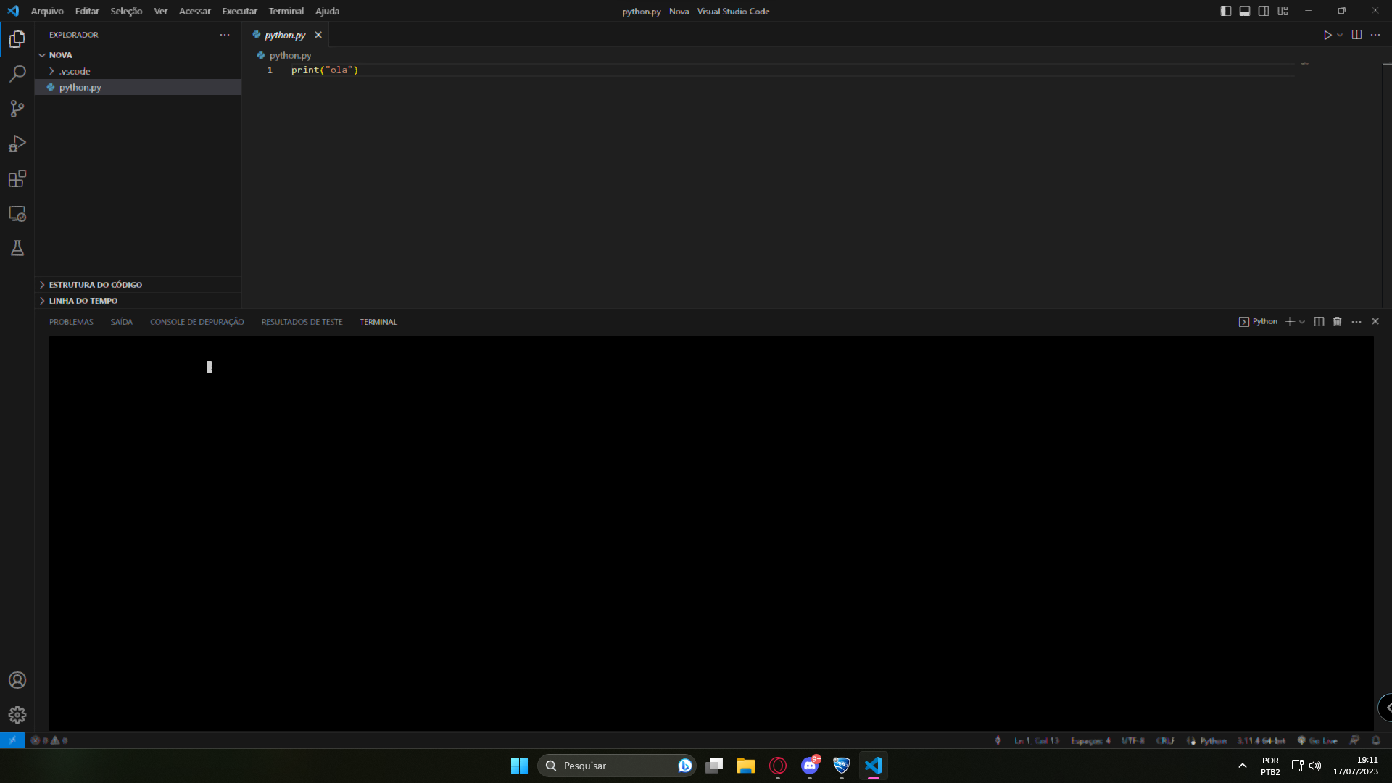Select the TERMINAL panel tab
The image size is (1392, 783).
(x=378, y=322)
